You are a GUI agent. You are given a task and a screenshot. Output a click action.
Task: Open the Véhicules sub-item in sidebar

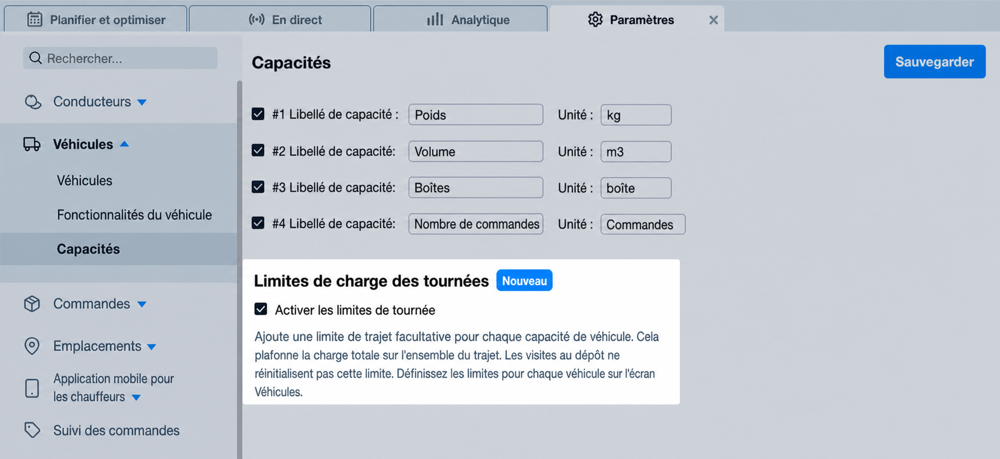[85, 181]
